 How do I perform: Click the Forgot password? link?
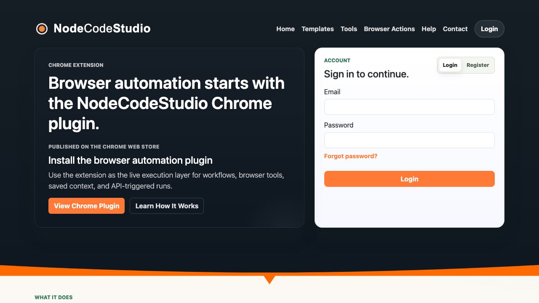[351, 156]
